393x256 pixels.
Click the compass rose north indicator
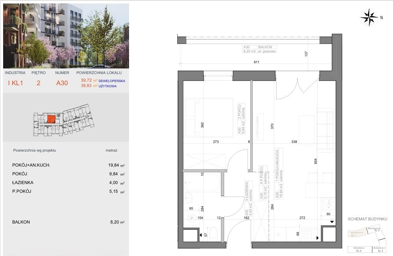point(369,16)
